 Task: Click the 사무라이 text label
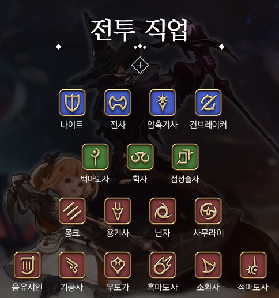point(208,233)
